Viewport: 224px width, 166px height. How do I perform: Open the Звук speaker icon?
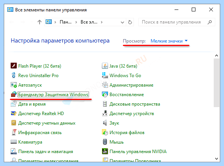[105, 123]
